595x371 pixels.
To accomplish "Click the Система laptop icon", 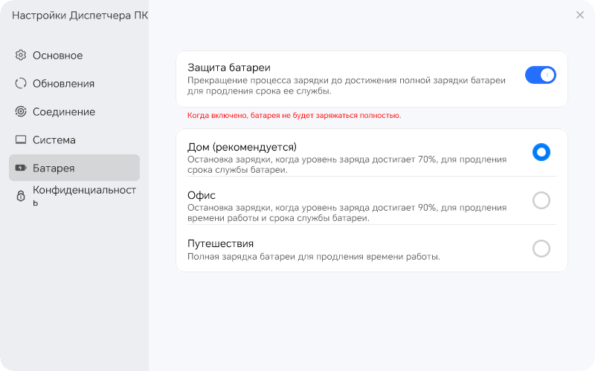I will (21, 140).
